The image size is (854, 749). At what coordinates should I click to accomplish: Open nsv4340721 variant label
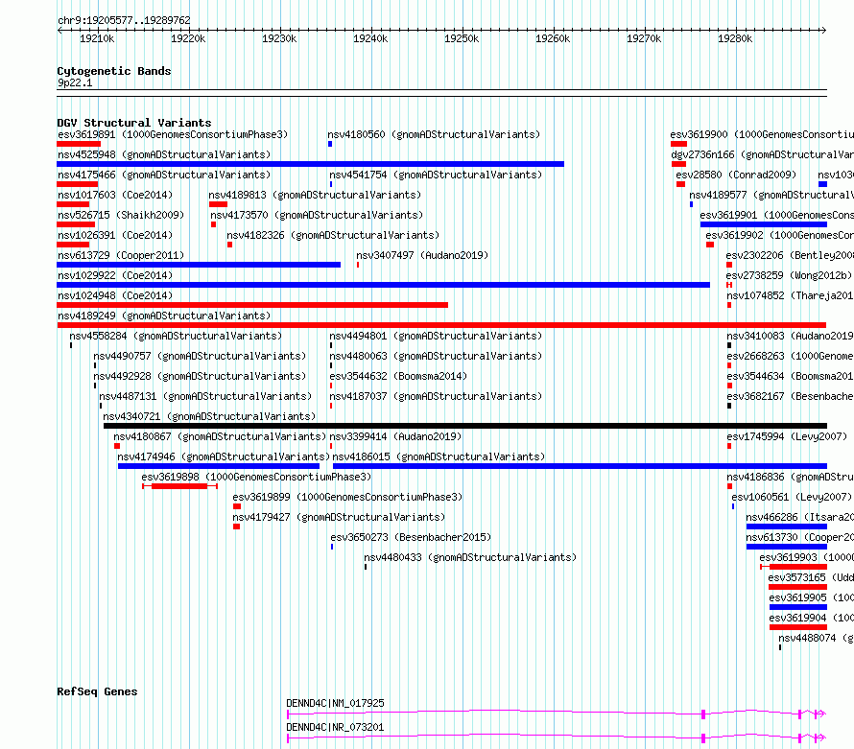tap(209, 416)
